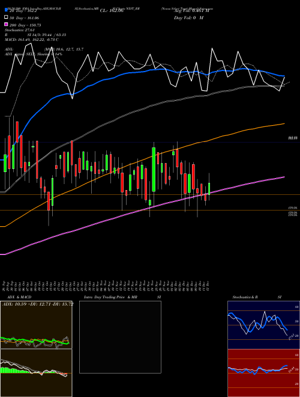Click the 'ADX & MACD' panel title
The height and width of the screenshot is (397, 300).
click(19, 297)
